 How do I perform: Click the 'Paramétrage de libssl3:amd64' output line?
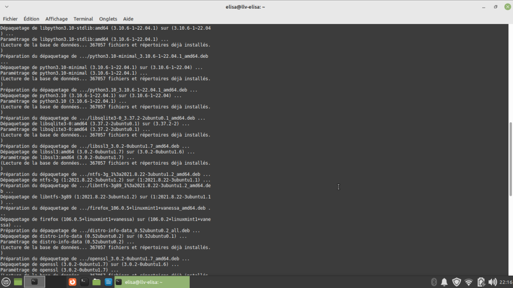[67, 158]
